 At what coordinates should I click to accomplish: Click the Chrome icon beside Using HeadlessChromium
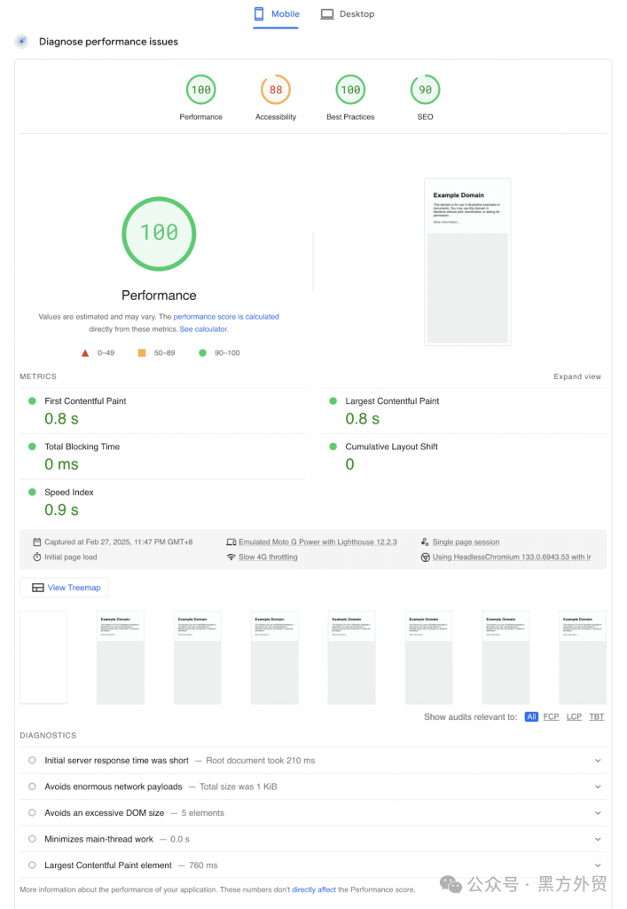pyautogui.click(x=425, y=557)
